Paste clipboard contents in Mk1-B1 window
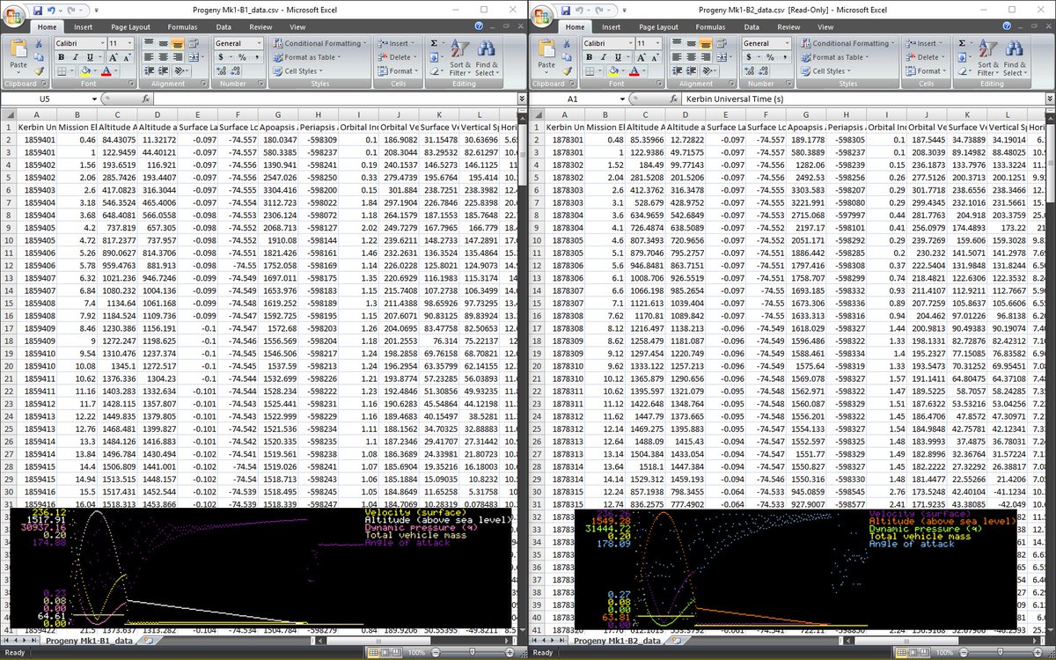This screenshot has height=660, width=1056. coord(18,55)
